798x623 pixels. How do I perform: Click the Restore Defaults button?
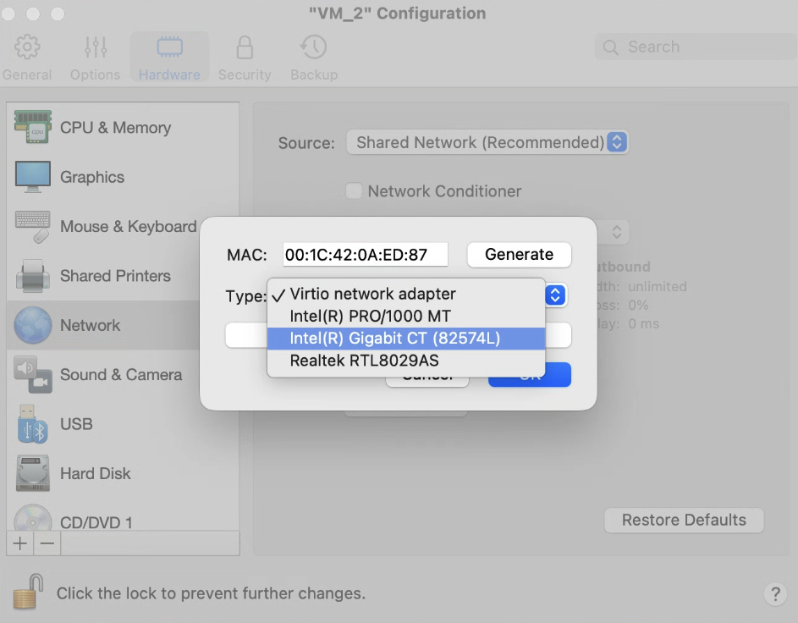684,520
